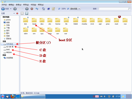Click Browse Network in sidebar
Image resolution: width=132 pixels, height=99 pixels.
point(8,58)
